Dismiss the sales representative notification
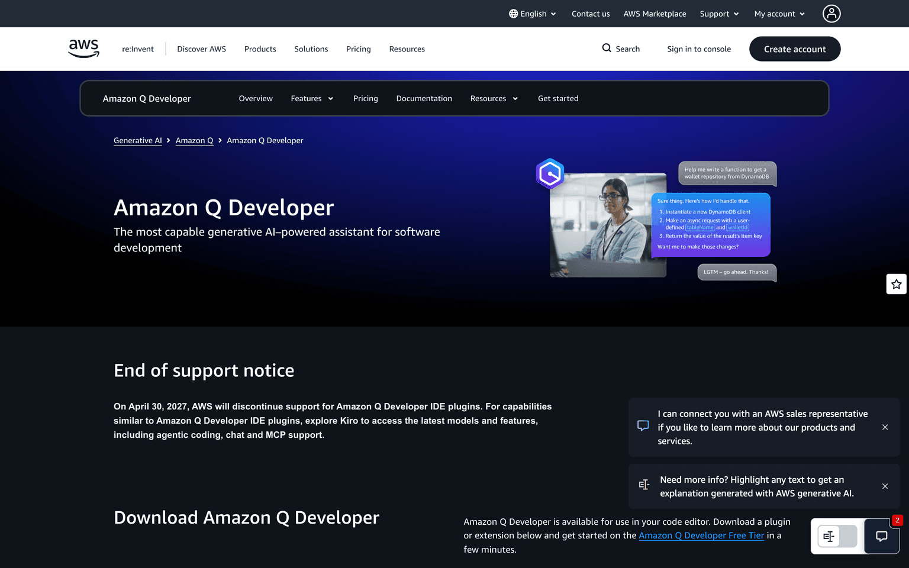Viewport: 909px width, 568px height. [885, 427]
